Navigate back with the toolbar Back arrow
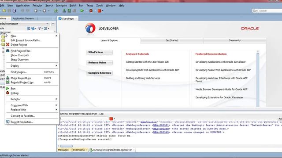This screenshot has width=282, height=158. click(36, 11)
